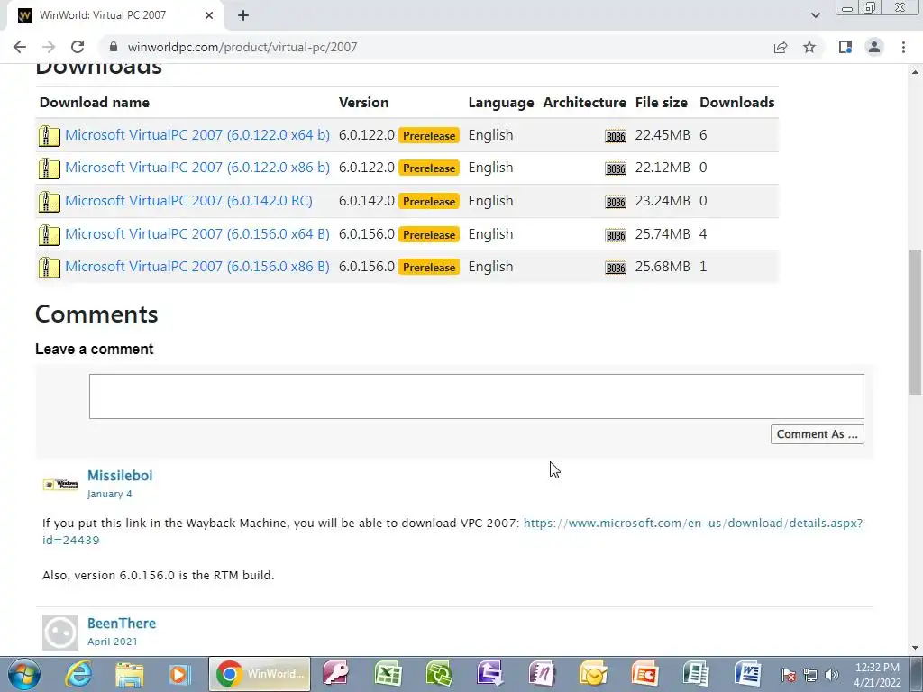Reload the page with the refresh icon
This screenshot has height=692, width=923.
[x=78, y=47]
